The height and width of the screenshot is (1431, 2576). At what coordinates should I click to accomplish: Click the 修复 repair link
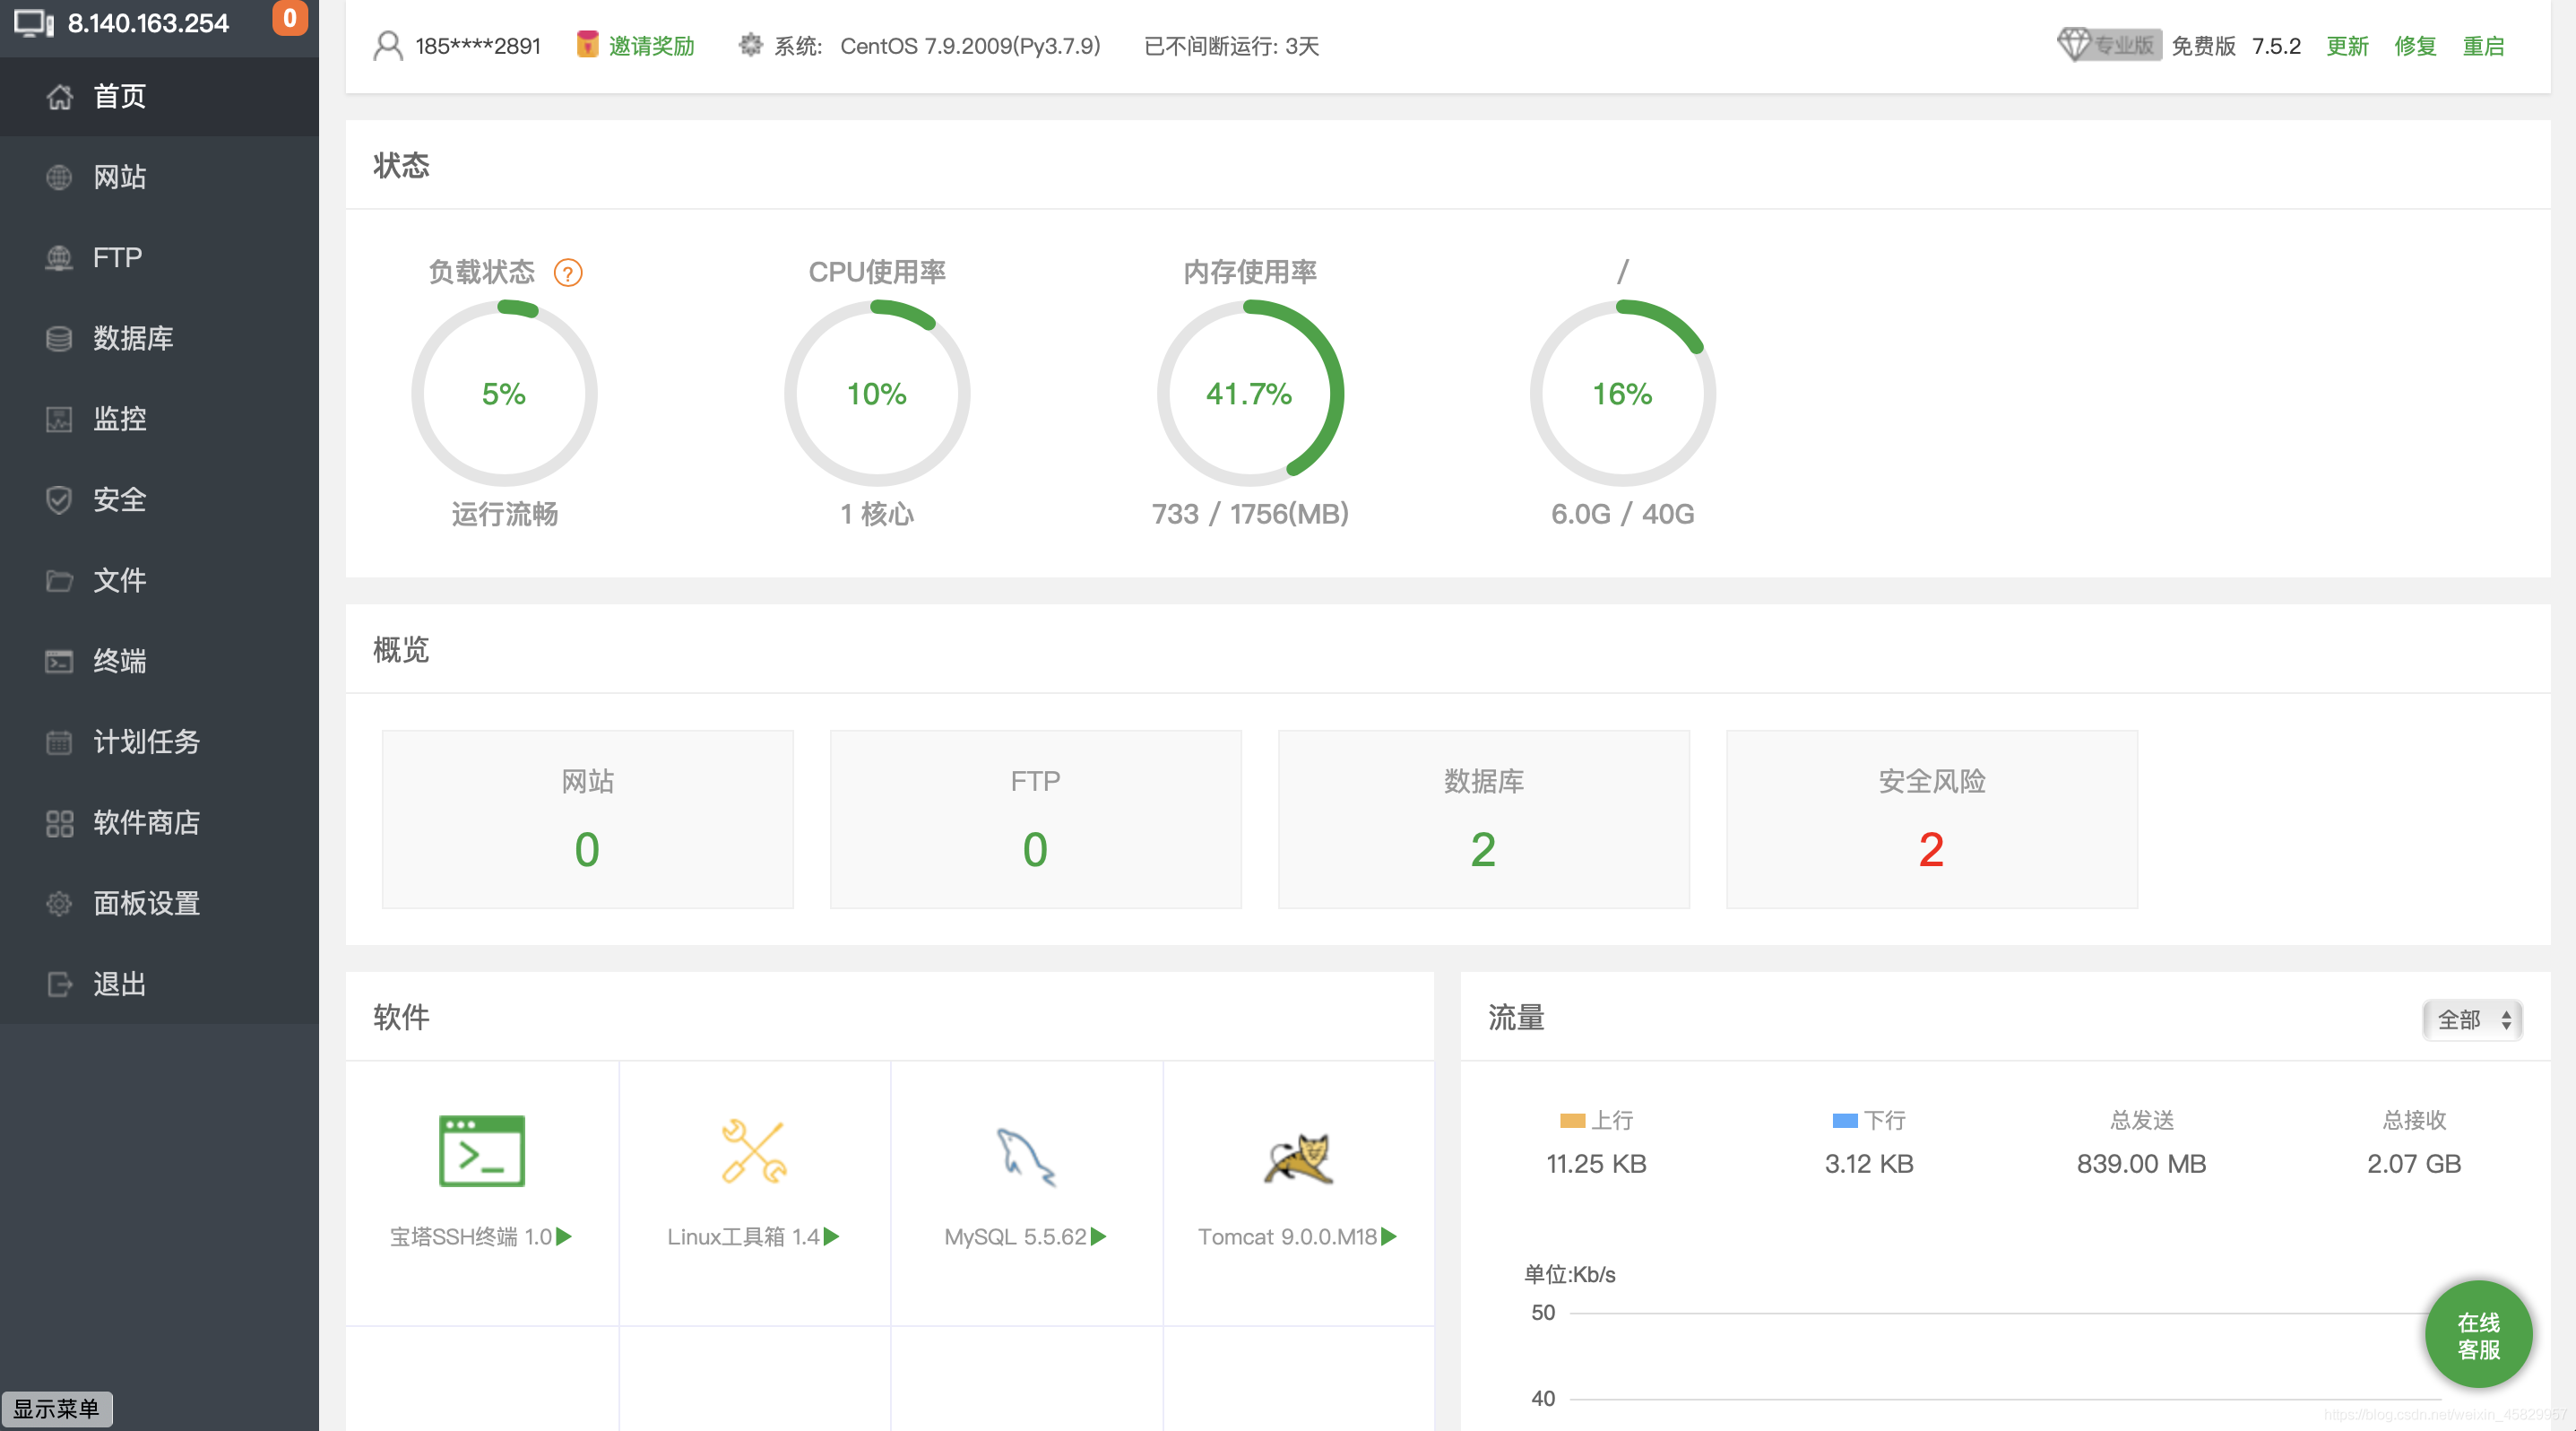coord(2415,45)
